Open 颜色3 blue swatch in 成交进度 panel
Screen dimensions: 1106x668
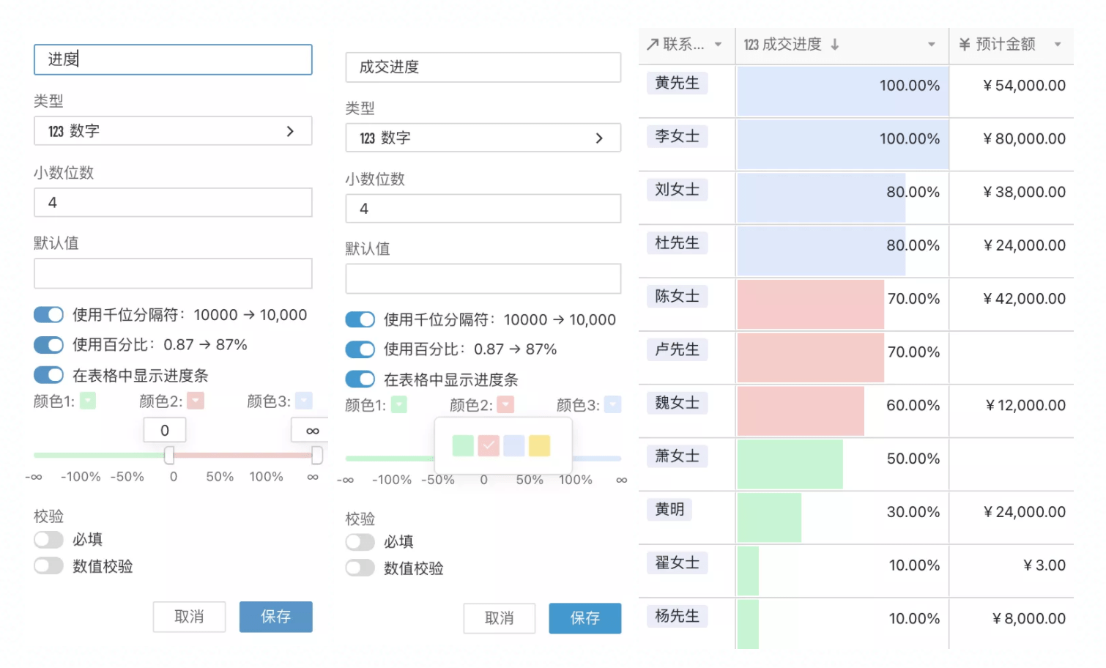point(613,404)
